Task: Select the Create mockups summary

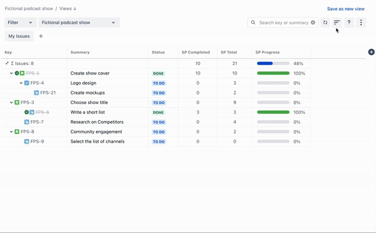Action: tap(88, 93)
